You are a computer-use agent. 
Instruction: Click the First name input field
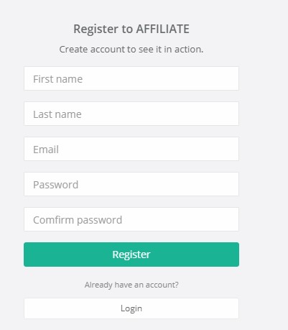pyautogui.click(x=131, y=78)
